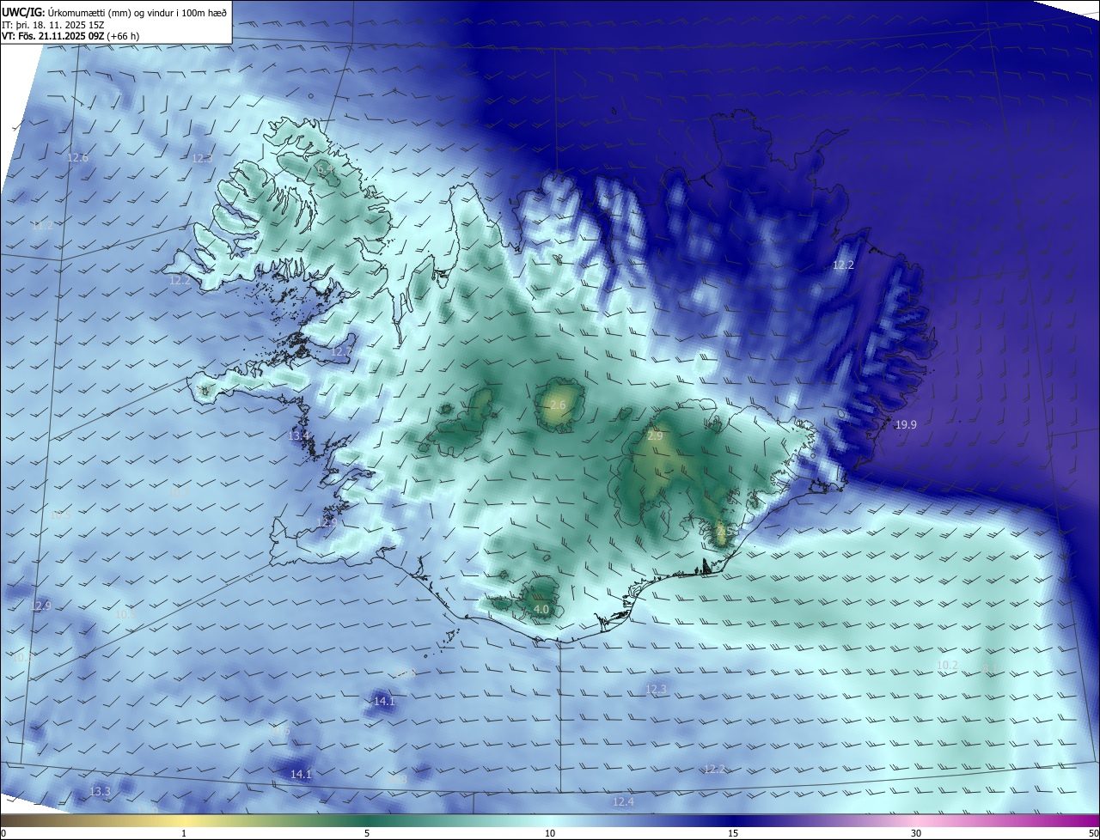The width and height of the screenshot is (1100, 840).
Task: Click the '19.9' value off the east coast
Action: pos(906,424)
